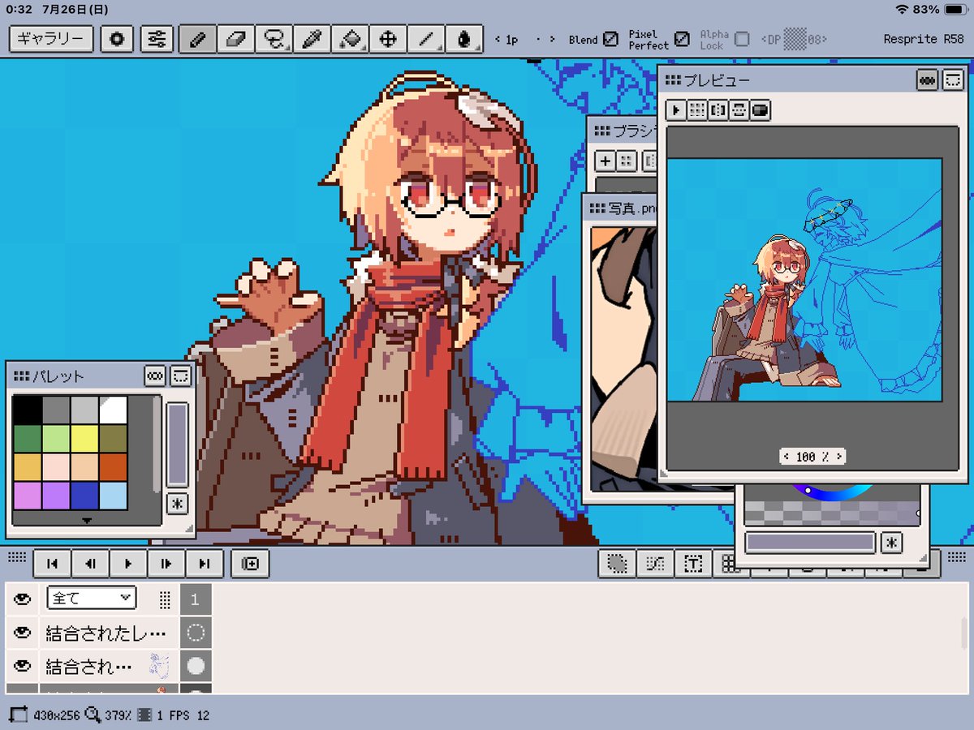Pick the dark blue palette swatch

coord(84,496)
